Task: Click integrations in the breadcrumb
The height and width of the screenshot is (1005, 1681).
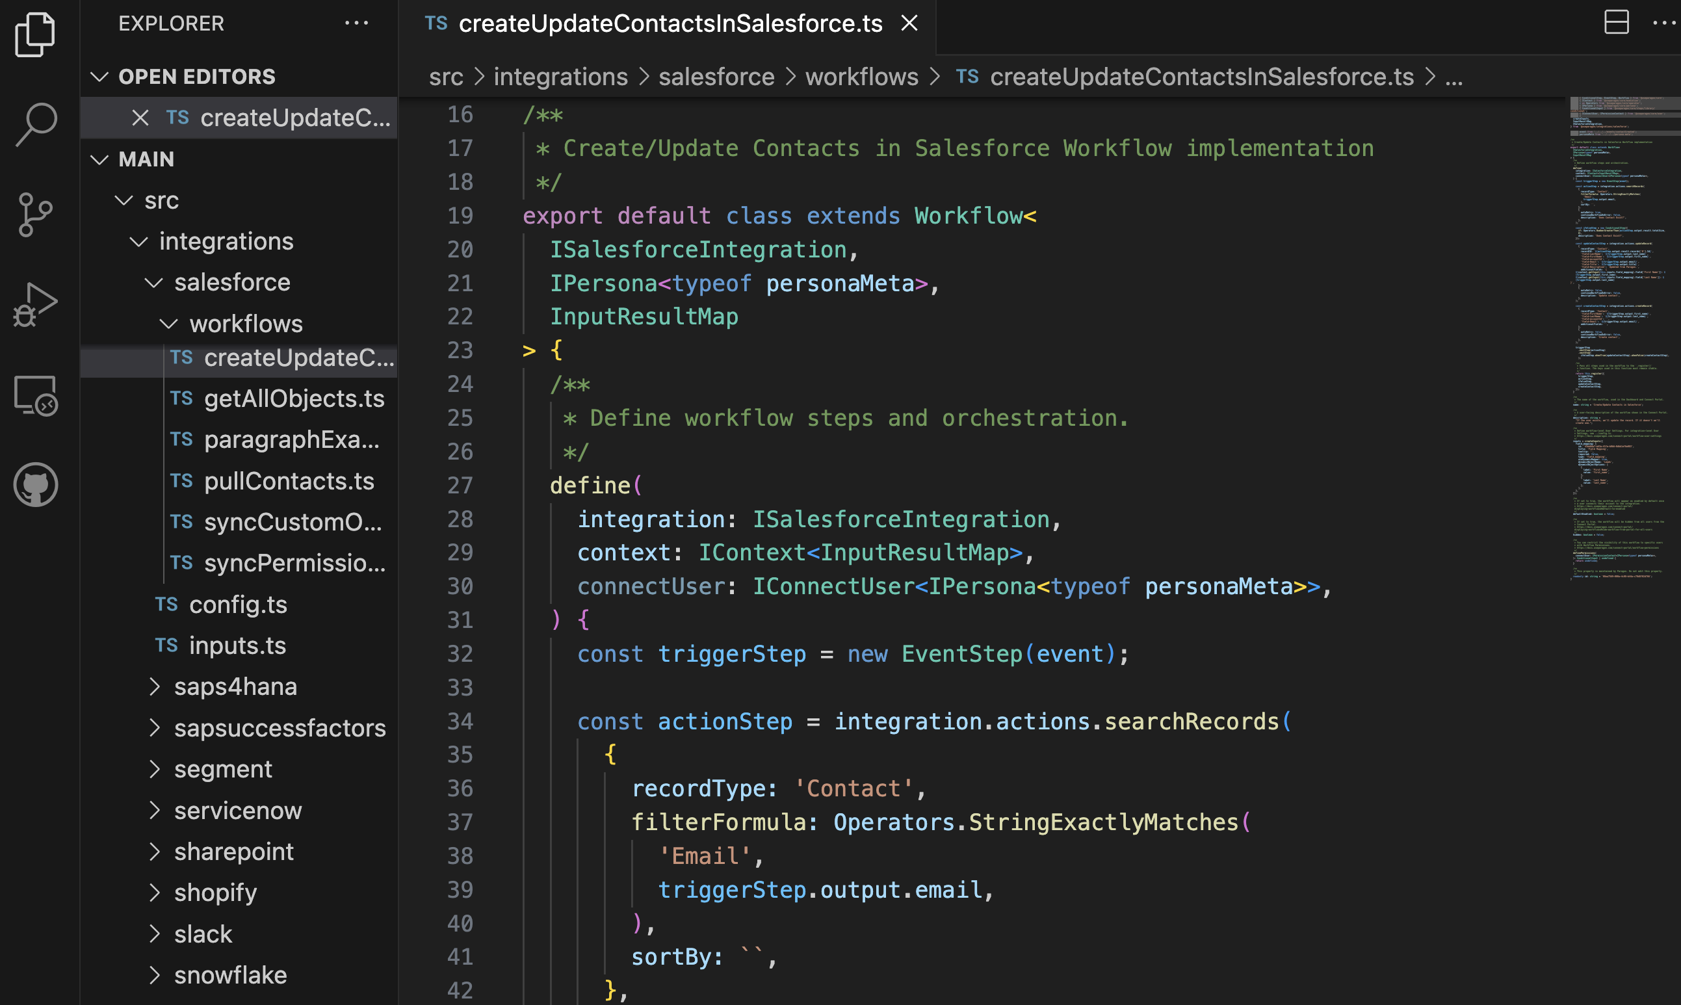Action: click(560, 77)
